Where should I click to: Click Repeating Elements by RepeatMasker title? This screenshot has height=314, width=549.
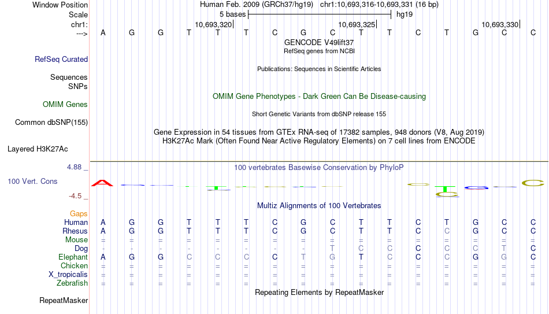pos(319,292)
